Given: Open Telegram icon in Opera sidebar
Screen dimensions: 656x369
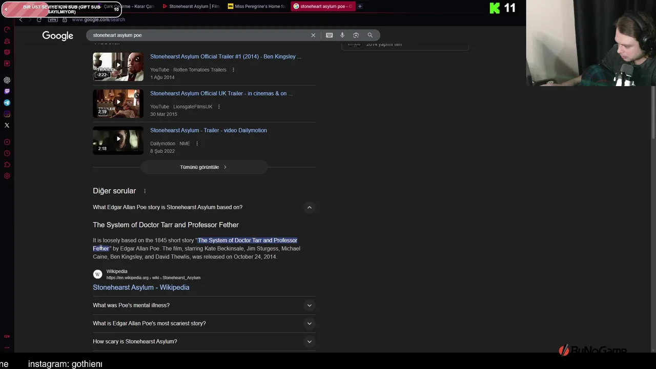Looking at the screenshot, I should [7, 102].
